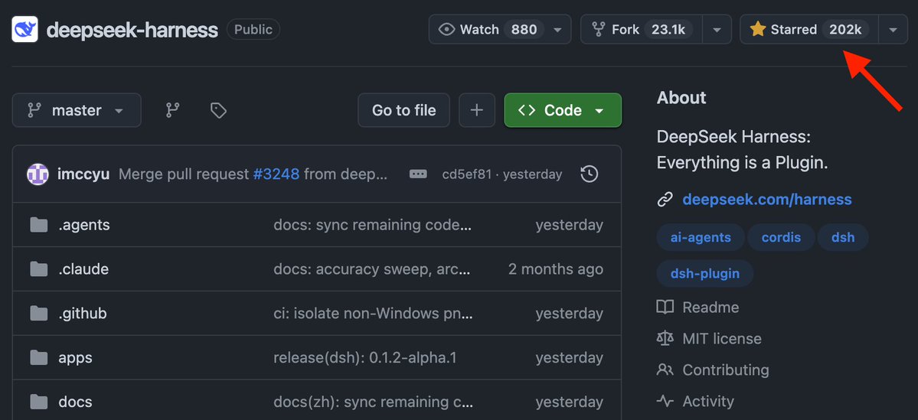918x420 pixels.
Task: Open commit 'release(dsh): 0.1.2-alpha.1' message
Action: click(364, 357)
